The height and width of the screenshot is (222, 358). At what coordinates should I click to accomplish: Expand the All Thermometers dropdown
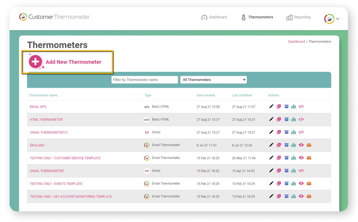213,80
